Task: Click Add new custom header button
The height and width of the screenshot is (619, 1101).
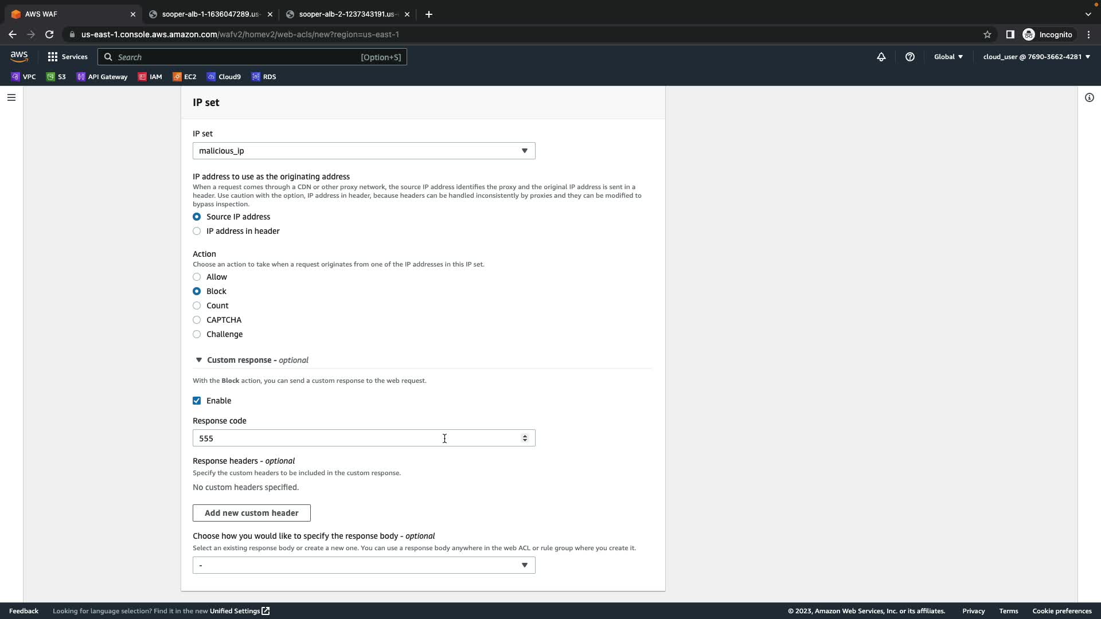Action: 251,513
